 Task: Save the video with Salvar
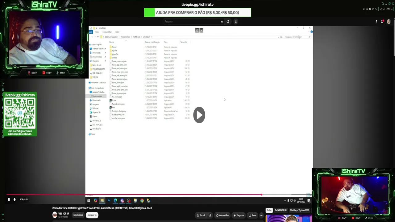(252, 215)
